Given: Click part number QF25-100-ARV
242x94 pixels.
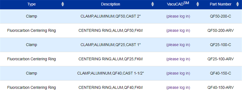Looking at the screenshot, I should [221, 59].
